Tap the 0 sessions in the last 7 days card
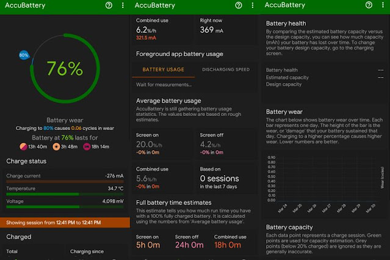Screen dimensions: 390x260 click(226, 178)
